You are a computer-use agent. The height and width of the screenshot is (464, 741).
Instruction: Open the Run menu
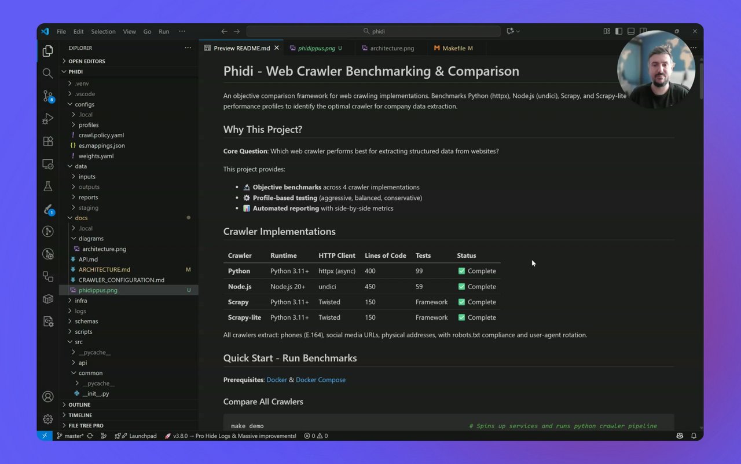164,31
